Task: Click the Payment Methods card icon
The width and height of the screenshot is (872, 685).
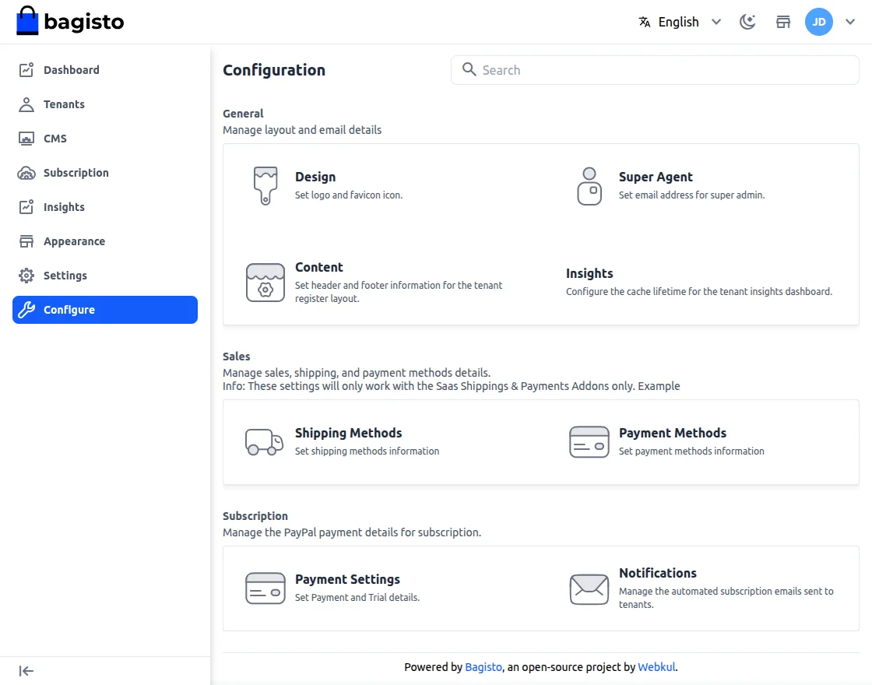Action: [x=589, y=441]
